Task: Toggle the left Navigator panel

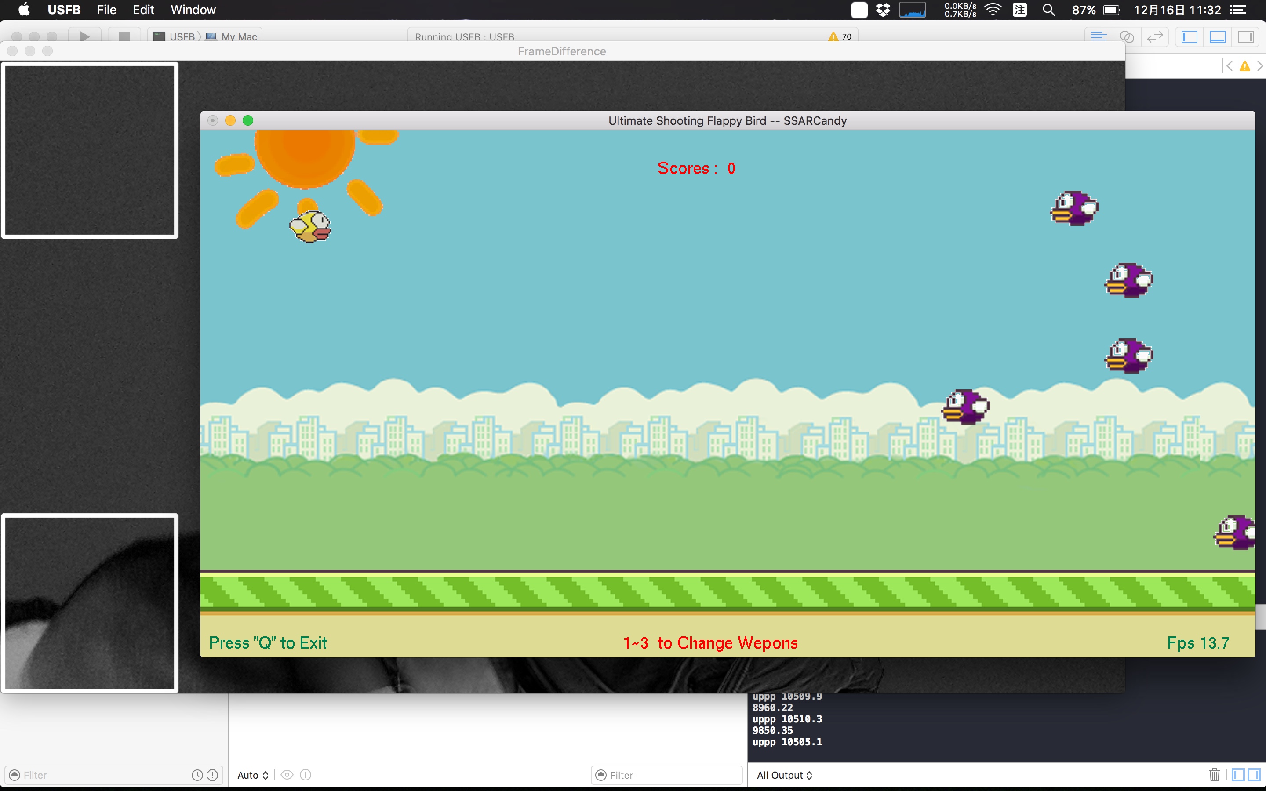Action: (1189, 36)
